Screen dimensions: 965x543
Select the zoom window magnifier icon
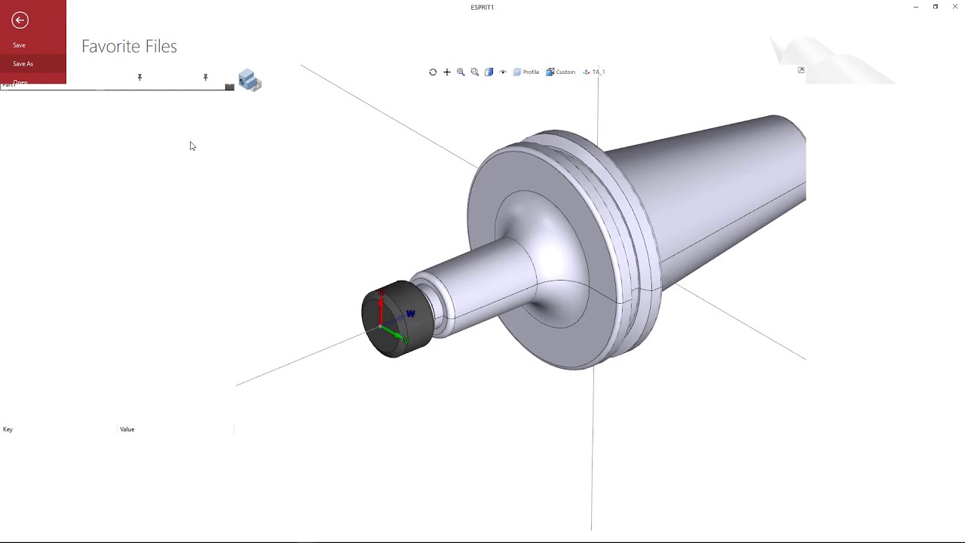click(475, 72)
